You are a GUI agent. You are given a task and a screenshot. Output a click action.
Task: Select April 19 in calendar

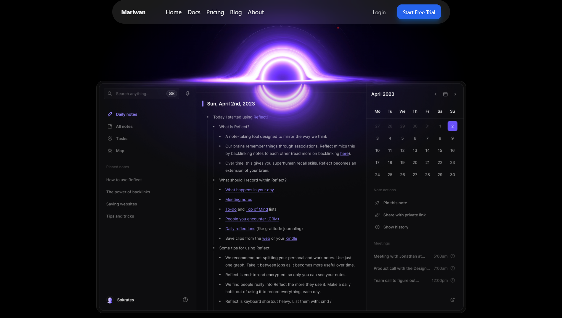pos(402,163)
